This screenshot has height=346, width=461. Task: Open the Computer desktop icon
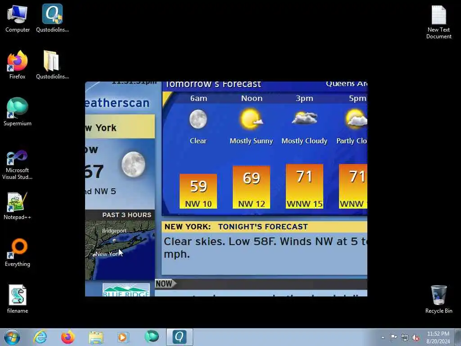pos(18,18)
